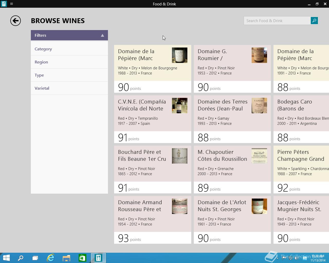
Task: Open Domaine de la Pépière 1988 - 2013 bottle thumbnail
Action: tap(180, 55)
